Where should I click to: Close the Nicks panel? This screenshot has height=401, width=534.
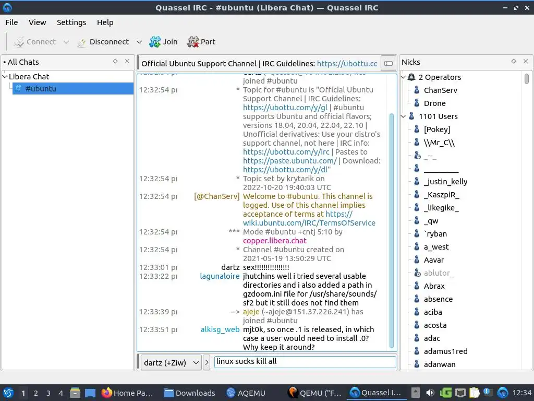click(526, 61)
